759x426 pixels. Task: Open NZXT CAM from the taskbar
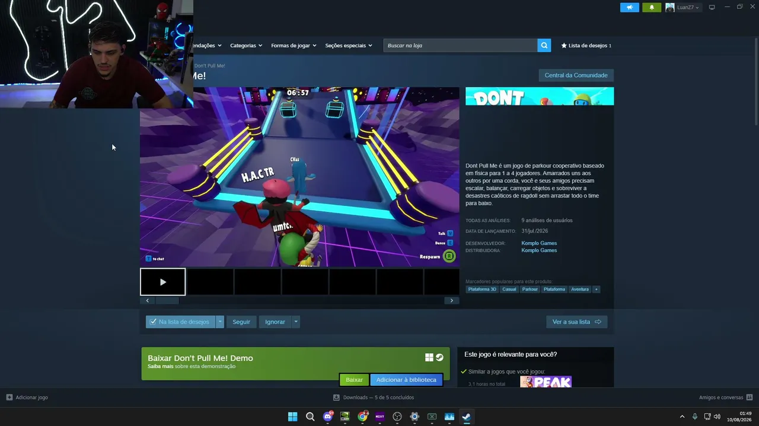pos(379,417)
